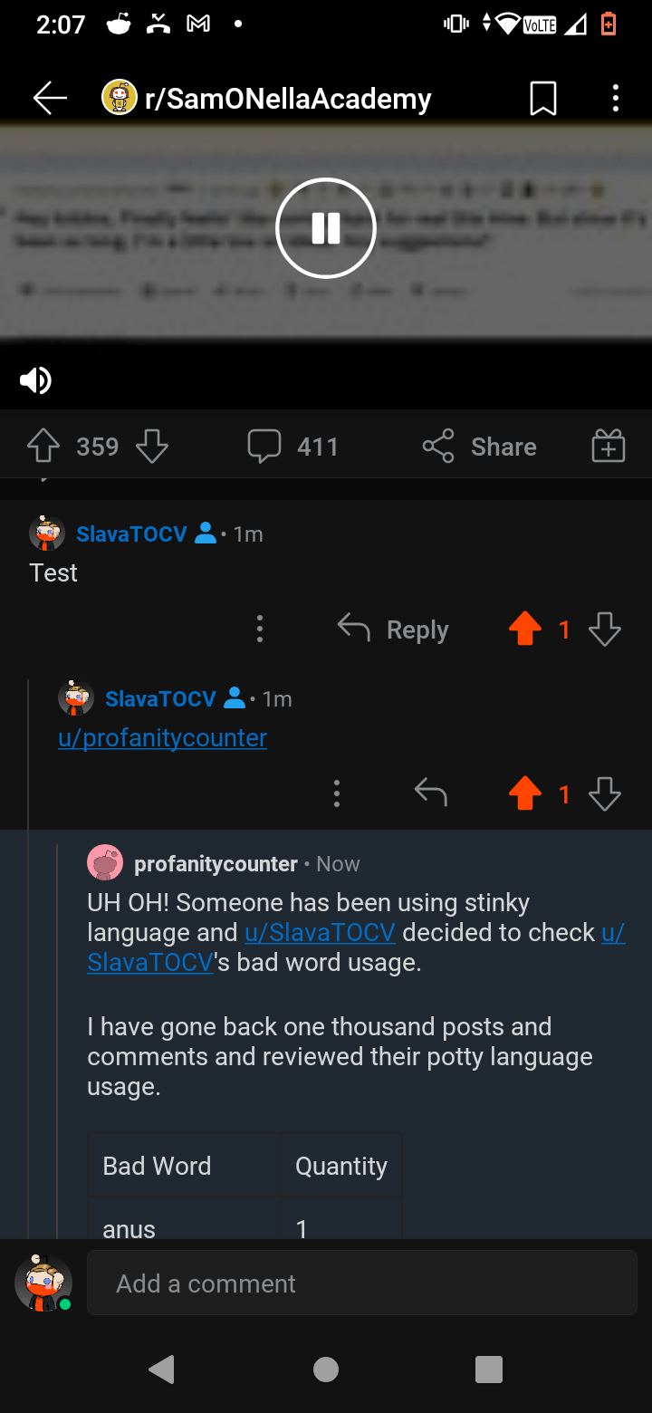Screen dimensions: 652x1413
Task: Upvote the post with 359 votes
Action: (43, 445)
